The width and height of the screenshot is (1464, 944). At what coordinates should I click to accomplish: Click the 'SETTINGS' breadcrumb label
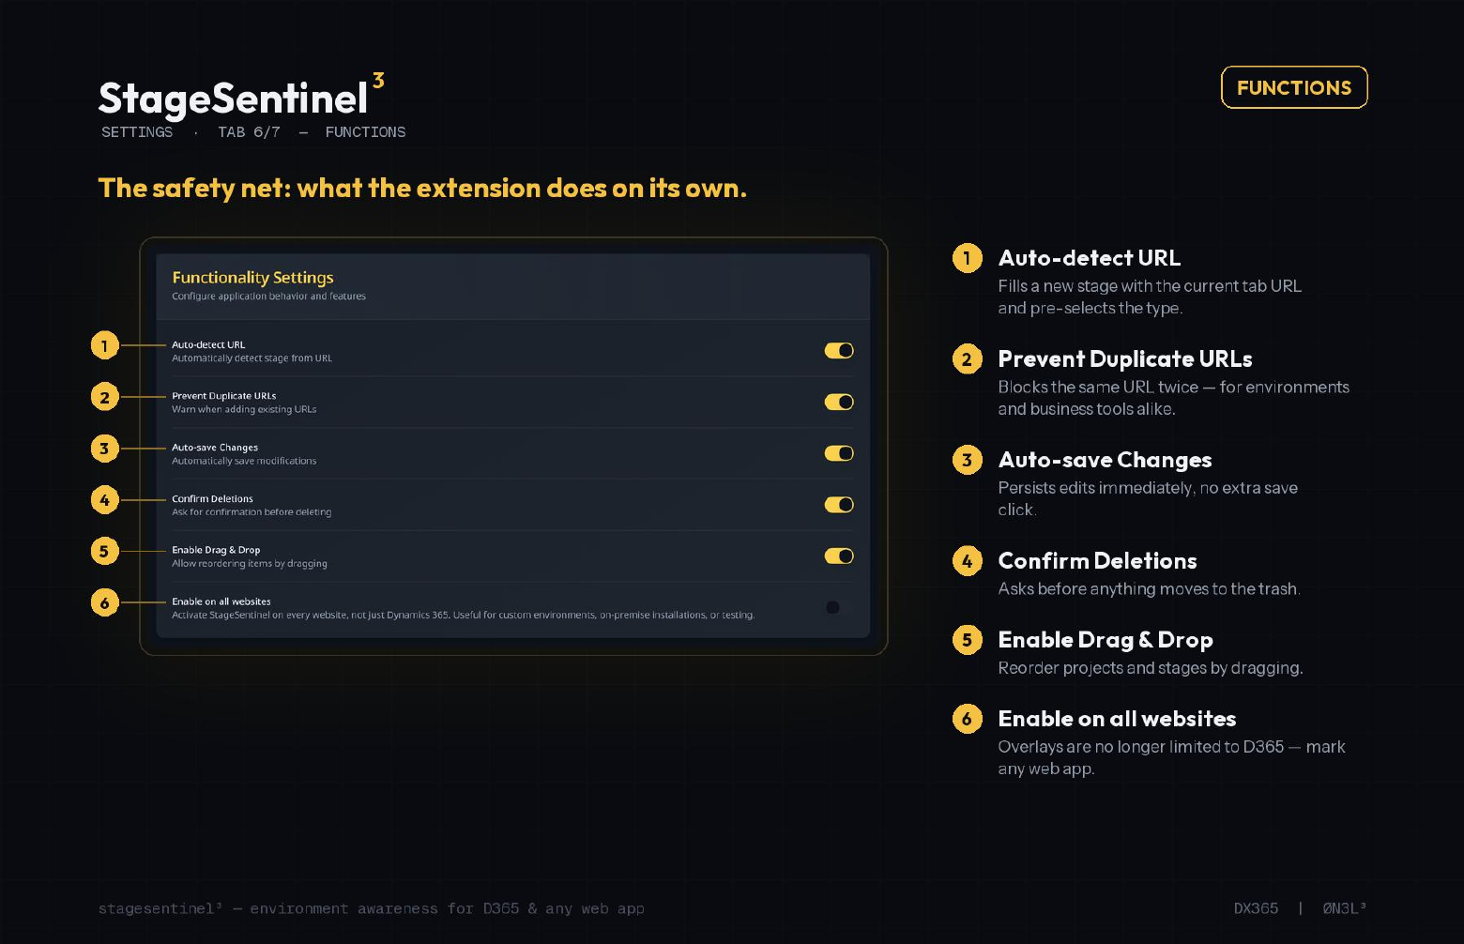pyautogui.click(x=137, y=132)
